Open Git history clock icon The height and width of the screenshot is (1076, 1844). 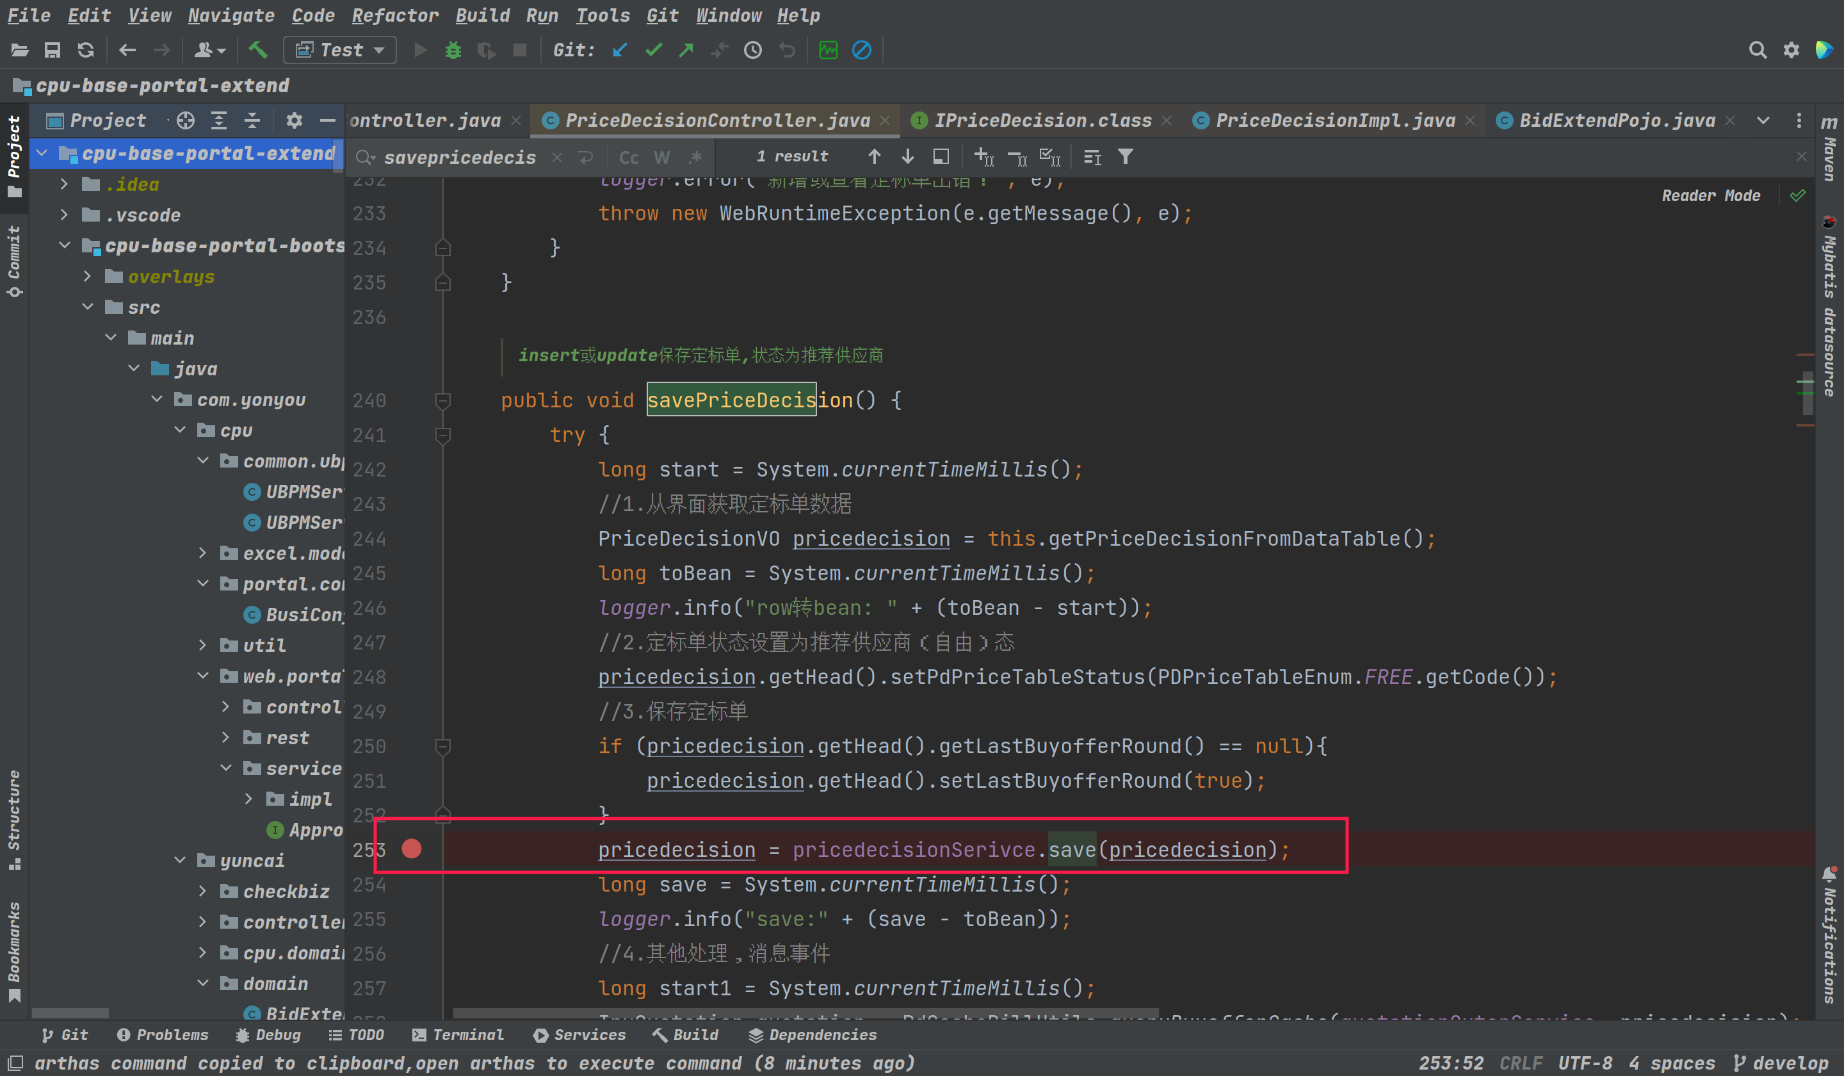point(753,50)
